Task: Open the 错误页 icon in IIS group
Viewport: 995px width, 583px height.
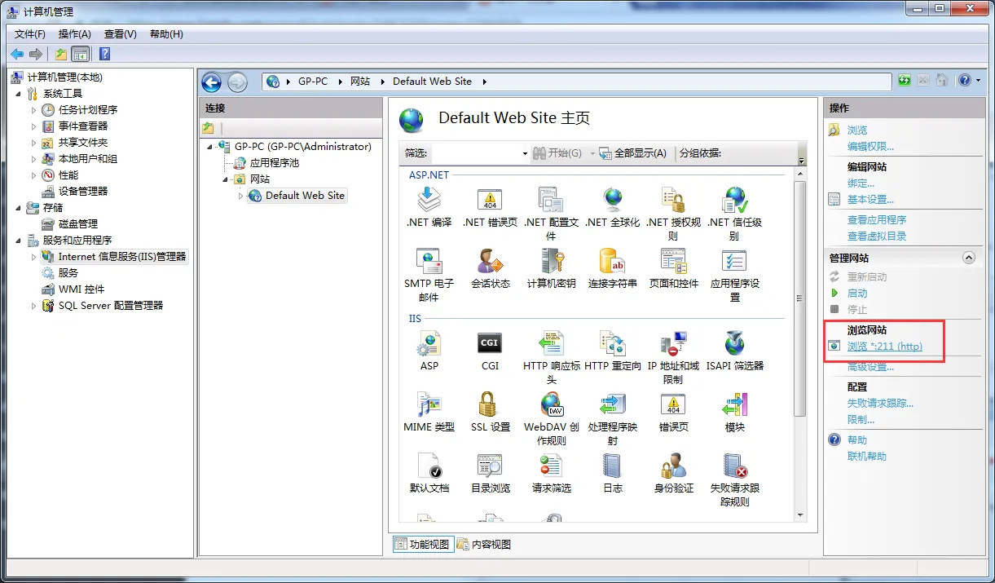Action: click(673, 404)
